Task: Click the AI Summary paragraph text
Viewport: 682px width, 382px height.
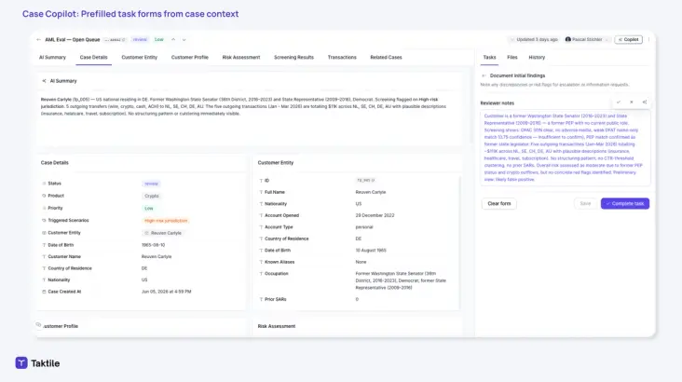Action: [x=243, y=106]
